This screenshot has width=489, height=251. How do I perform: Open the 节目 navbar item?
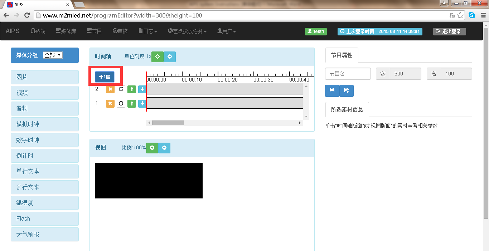click(95, 31)
